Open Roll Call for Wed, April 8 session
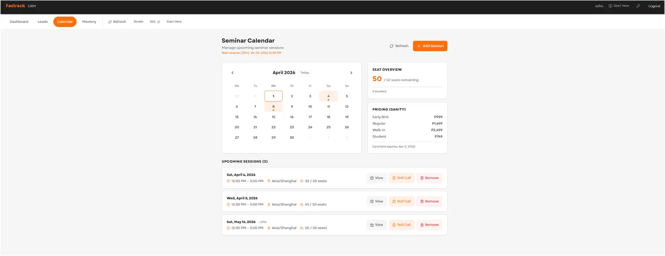This screenshot has width=665, height=256. 401,201
